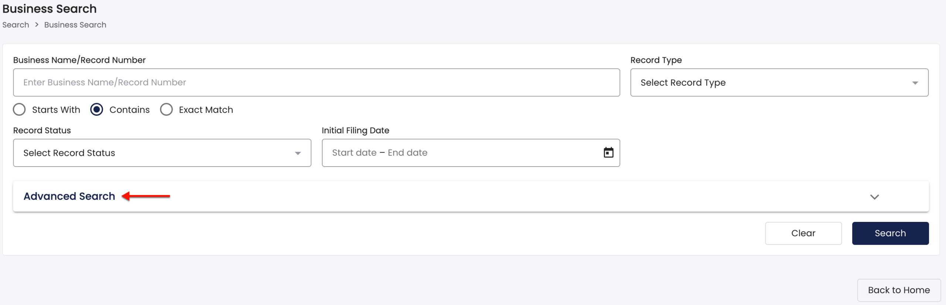This screenshot has width=946, height=305.
Task: Go to Search in the breadcrumb
Action: (x=16, y=25)
